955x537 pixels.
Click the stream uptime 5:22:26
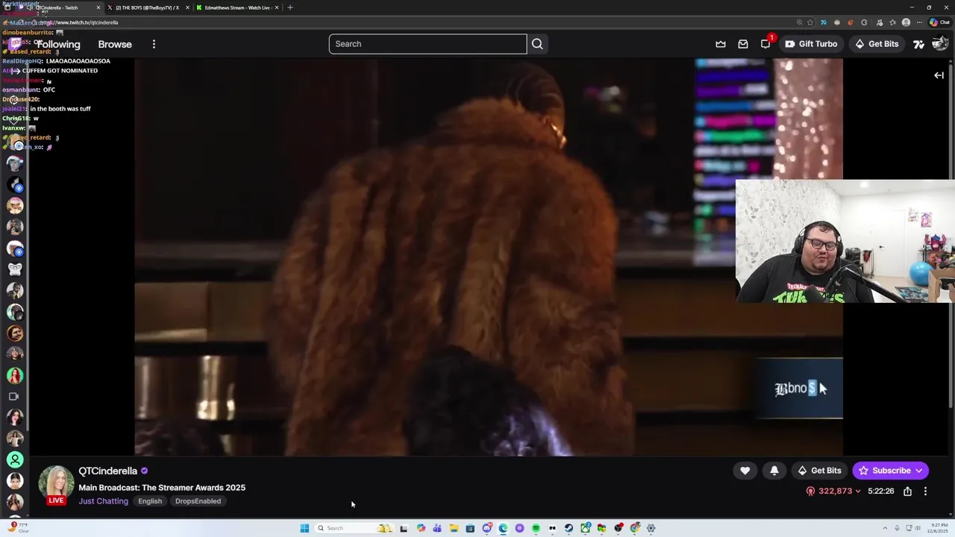pyautogui.click(x=881, y=492)
